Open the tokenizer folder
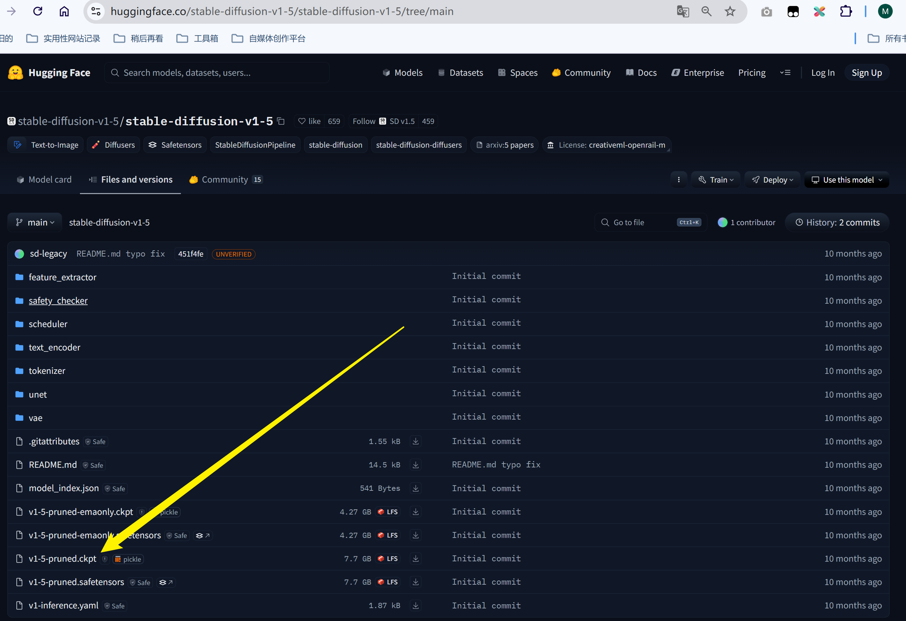The width and height of the screenshot is (906, 621). coord(47,371)
